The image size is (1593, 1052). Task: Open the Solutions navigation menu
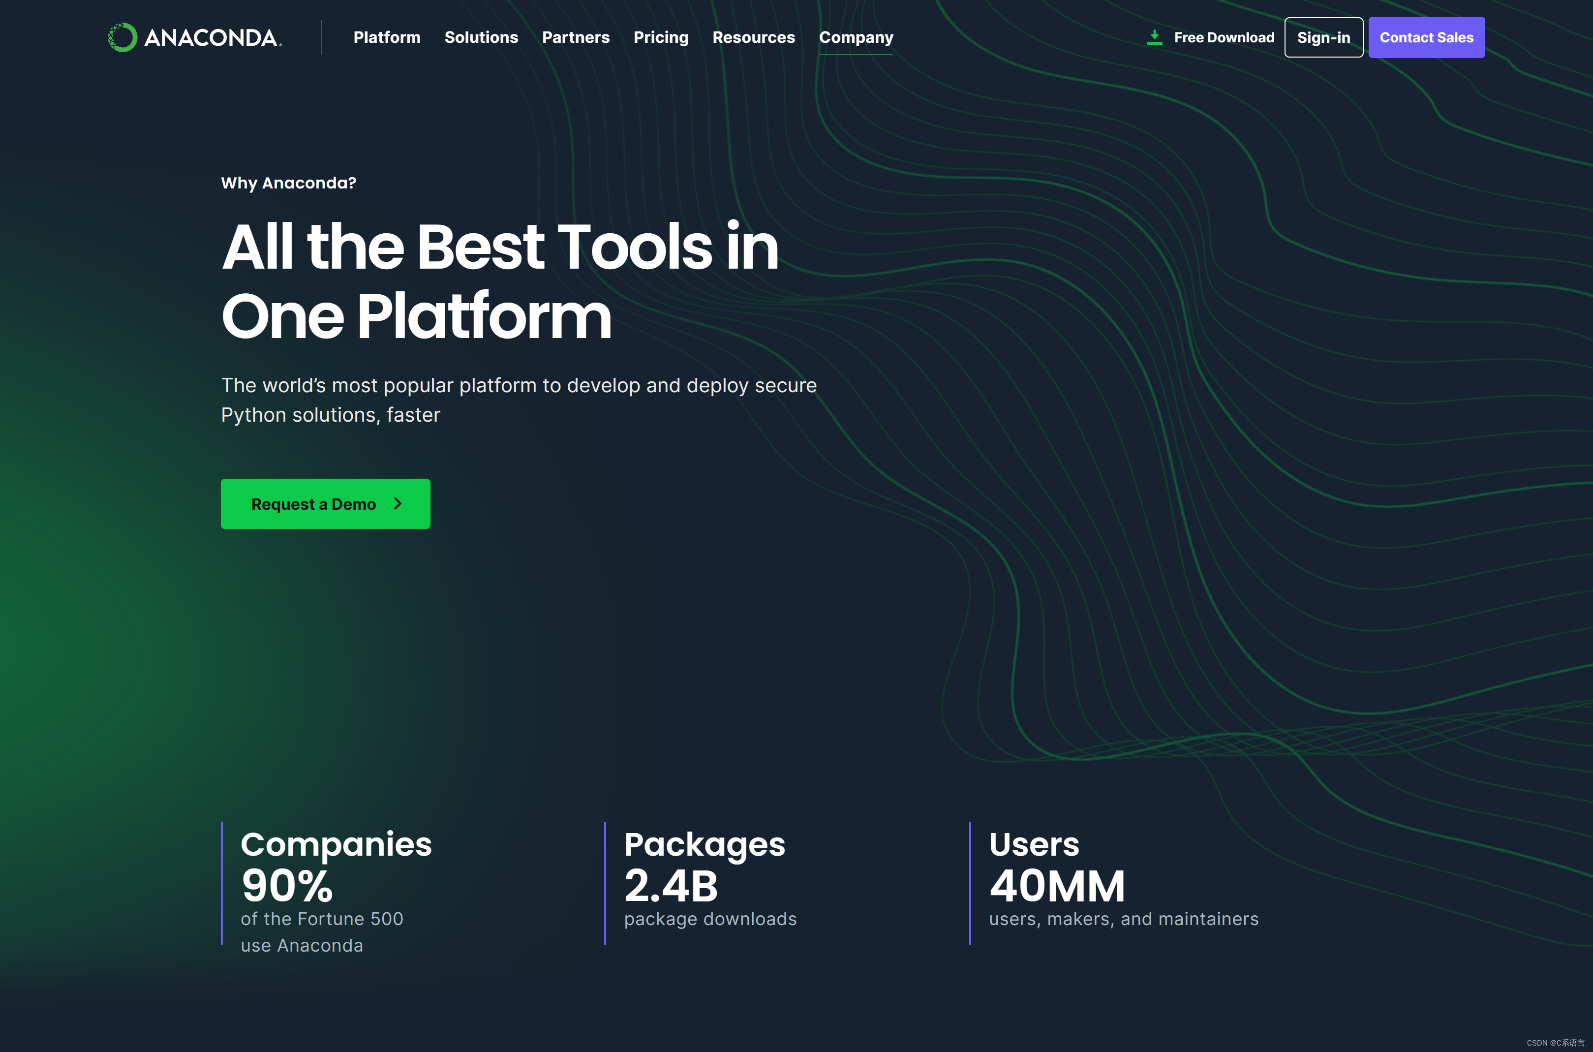481,37
